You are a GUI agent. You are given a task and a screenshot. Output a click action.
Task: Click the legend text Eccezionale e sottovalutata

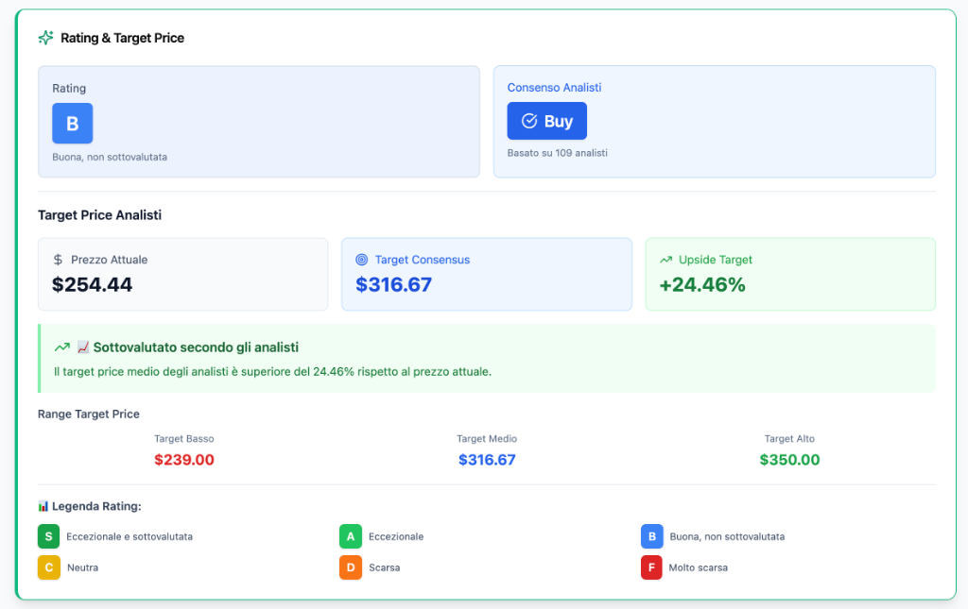(130, 537)
